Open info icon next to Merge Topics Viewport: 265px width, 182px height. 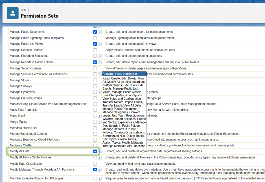click(100, 122)
